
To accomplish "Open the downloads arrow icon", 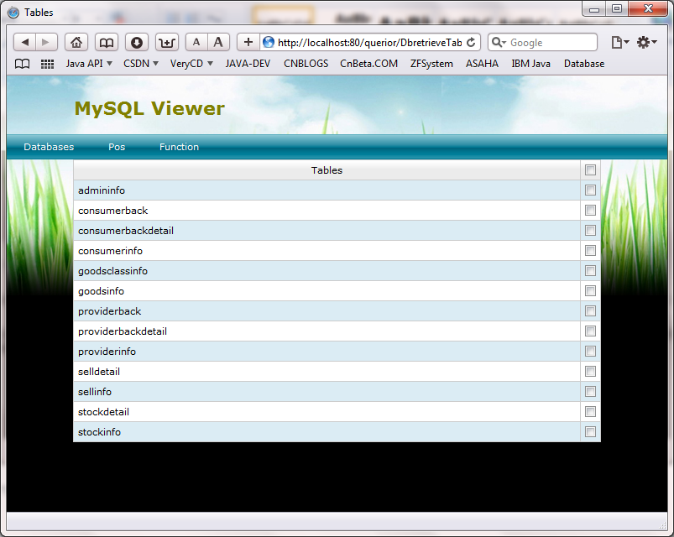I will (x=137, y=42).
